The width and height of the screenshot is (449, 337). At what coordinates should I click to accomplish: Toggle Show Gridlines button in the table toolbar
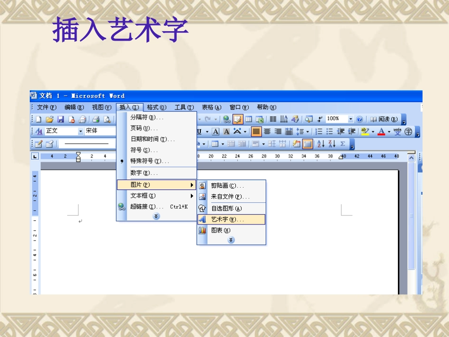308,144
